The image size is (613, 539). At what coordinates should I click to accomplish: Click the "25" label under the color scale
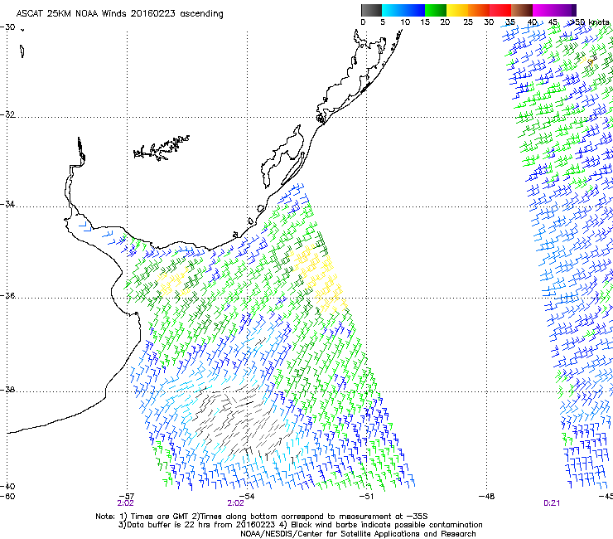point(468,22)
